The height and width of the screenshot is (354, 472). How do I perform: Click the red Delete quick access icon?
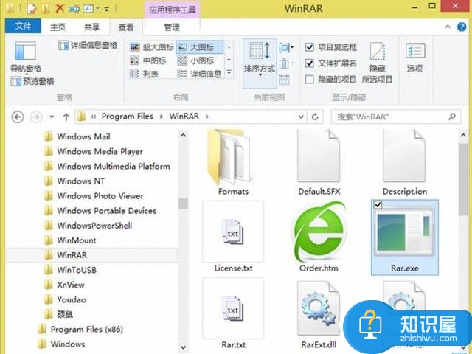point(60,8)
